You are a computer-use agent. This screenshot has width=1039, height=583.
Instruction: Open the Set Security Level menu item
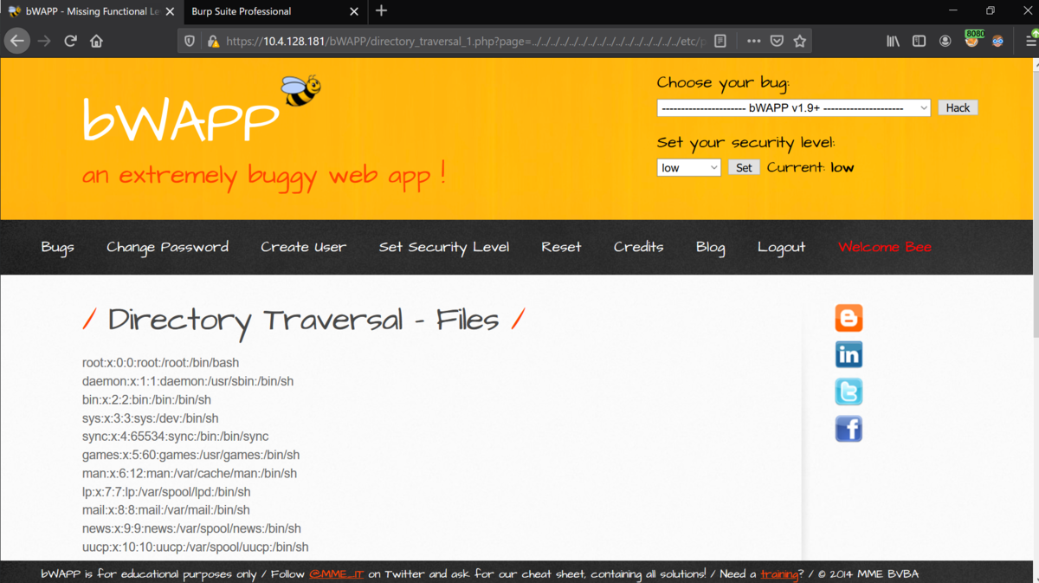point(443,247)
